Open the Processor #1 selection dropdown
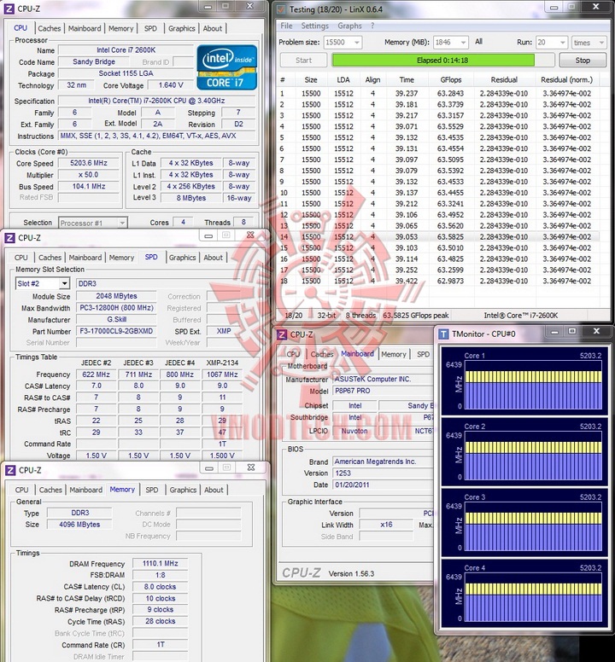The height and width of the screenshot is (662, 615). pos(92,223)
